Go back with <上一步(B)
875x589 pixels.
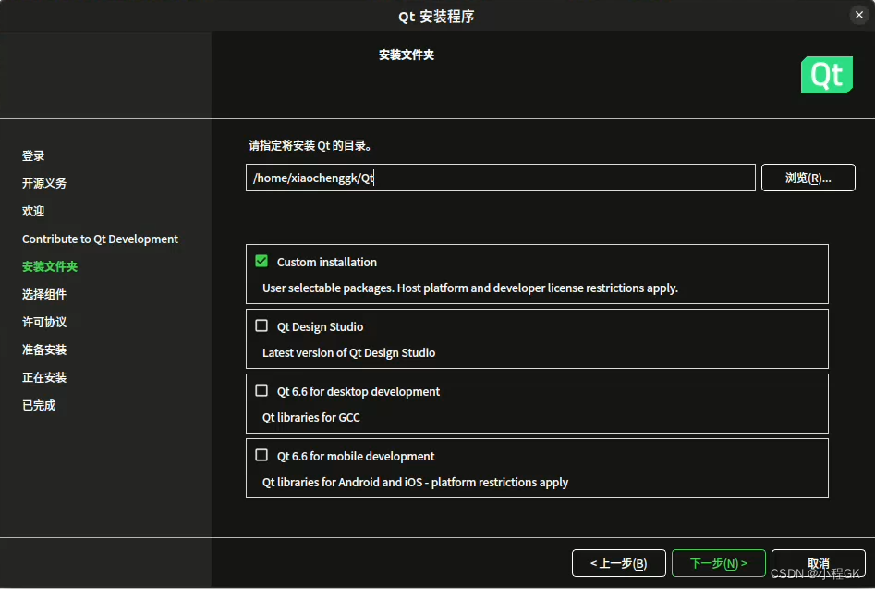coord(619,563)
